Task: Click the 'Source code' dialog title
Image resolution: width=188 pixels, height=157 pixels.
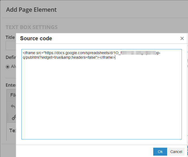Action: click(36, 38)
